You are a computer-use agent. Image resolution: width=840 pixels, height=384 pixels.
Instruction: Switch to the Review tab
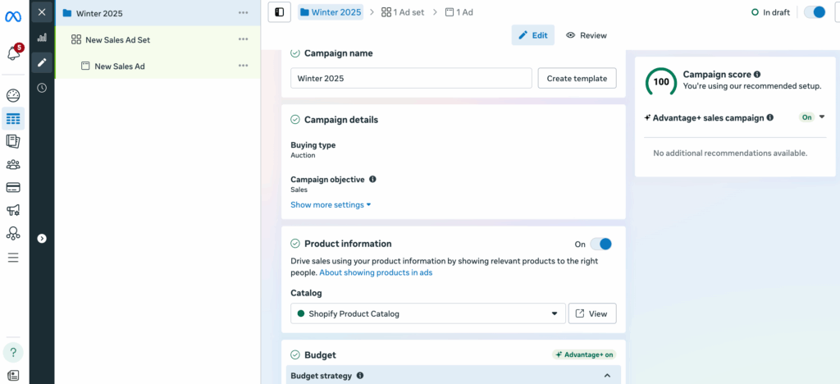pyautogui.click(x=587, y=35)
